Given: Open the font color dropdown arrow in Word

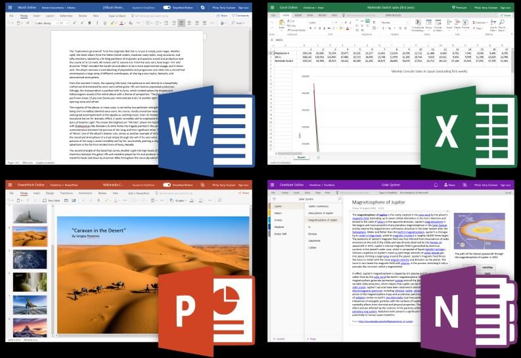Looking at the screenshot, I should [x=125, y=23].
